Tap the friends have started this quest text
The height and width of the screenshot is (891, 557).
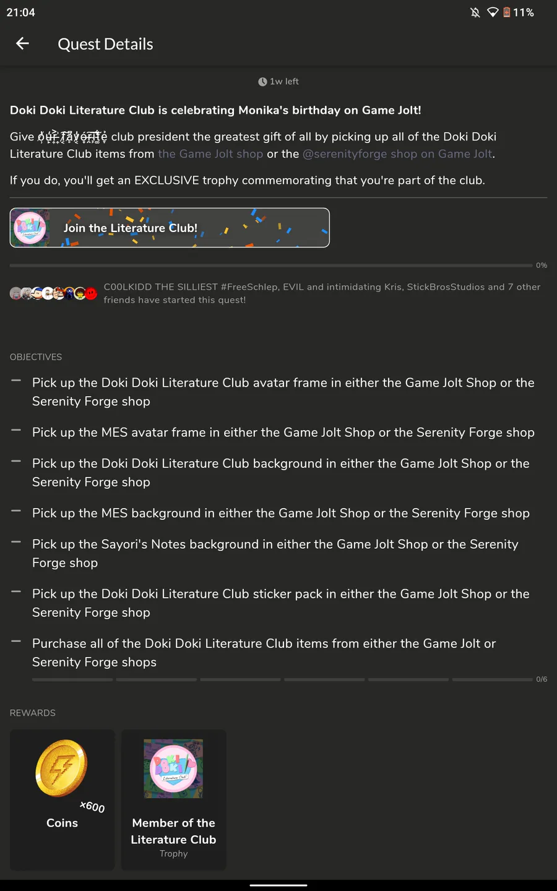pyautogui.click(x=175, y=300)
